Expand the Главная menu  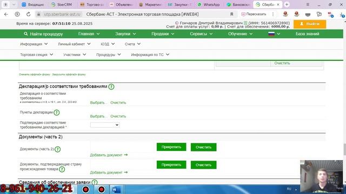89,34
